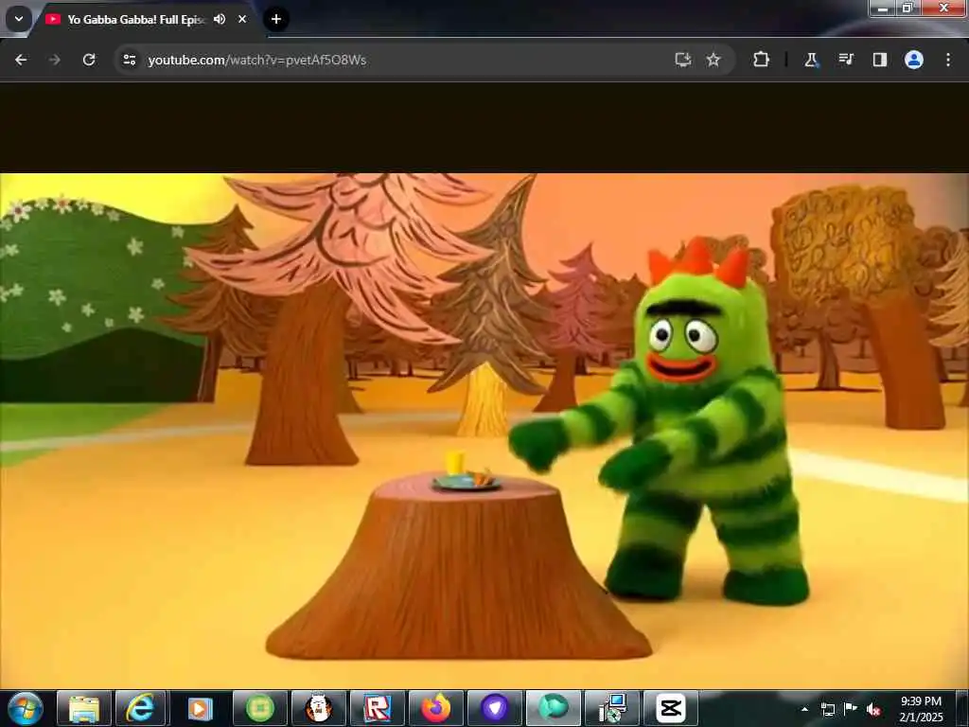Open Chrome's three-dot menu
Screen dimensions: 969x727
[x=948, y=60]
